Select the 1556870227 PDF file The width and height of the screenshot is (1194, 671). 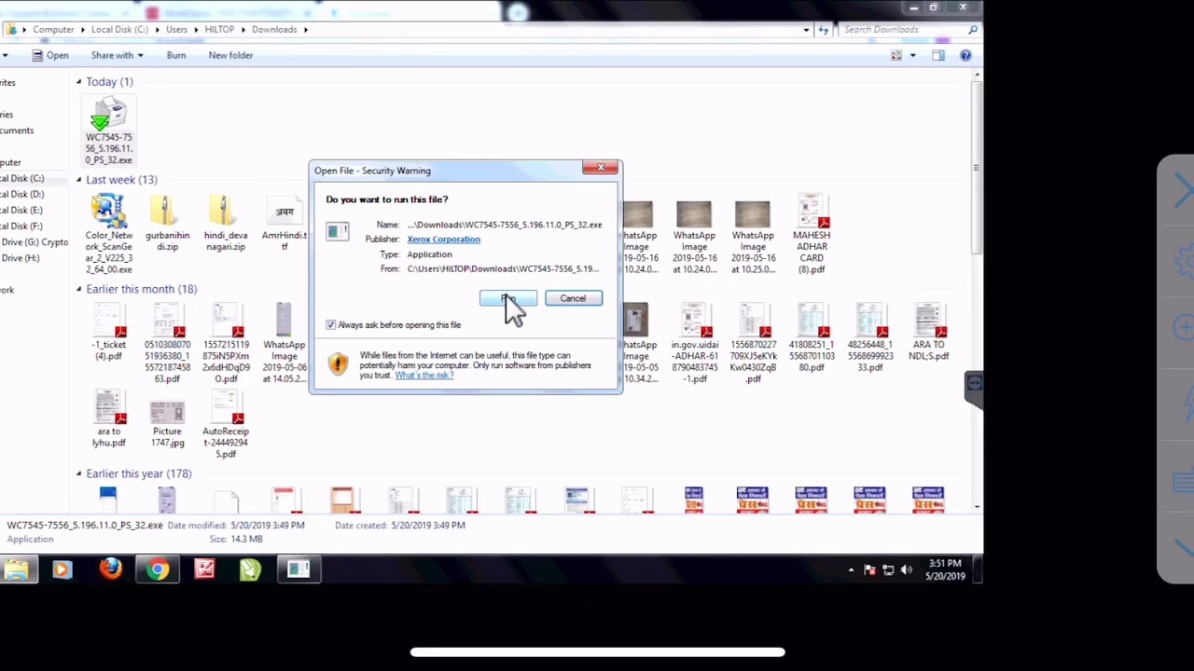click(753, 343)
